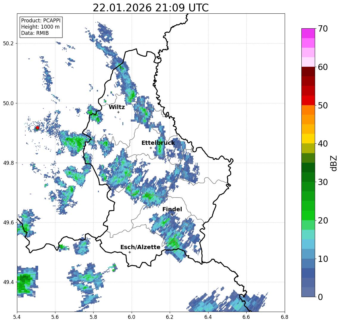Click the Esch/Alzette city label
341x323 pixels.
(x=140, y=247)
